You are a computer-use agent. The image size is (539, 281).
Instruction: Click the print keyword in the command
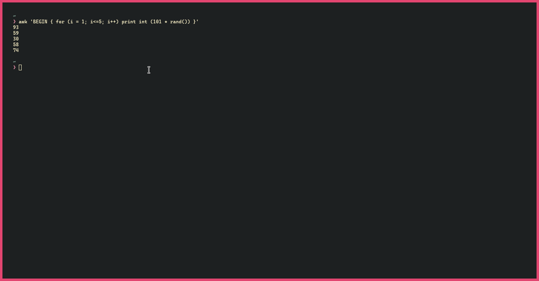(x=129, y=22)
